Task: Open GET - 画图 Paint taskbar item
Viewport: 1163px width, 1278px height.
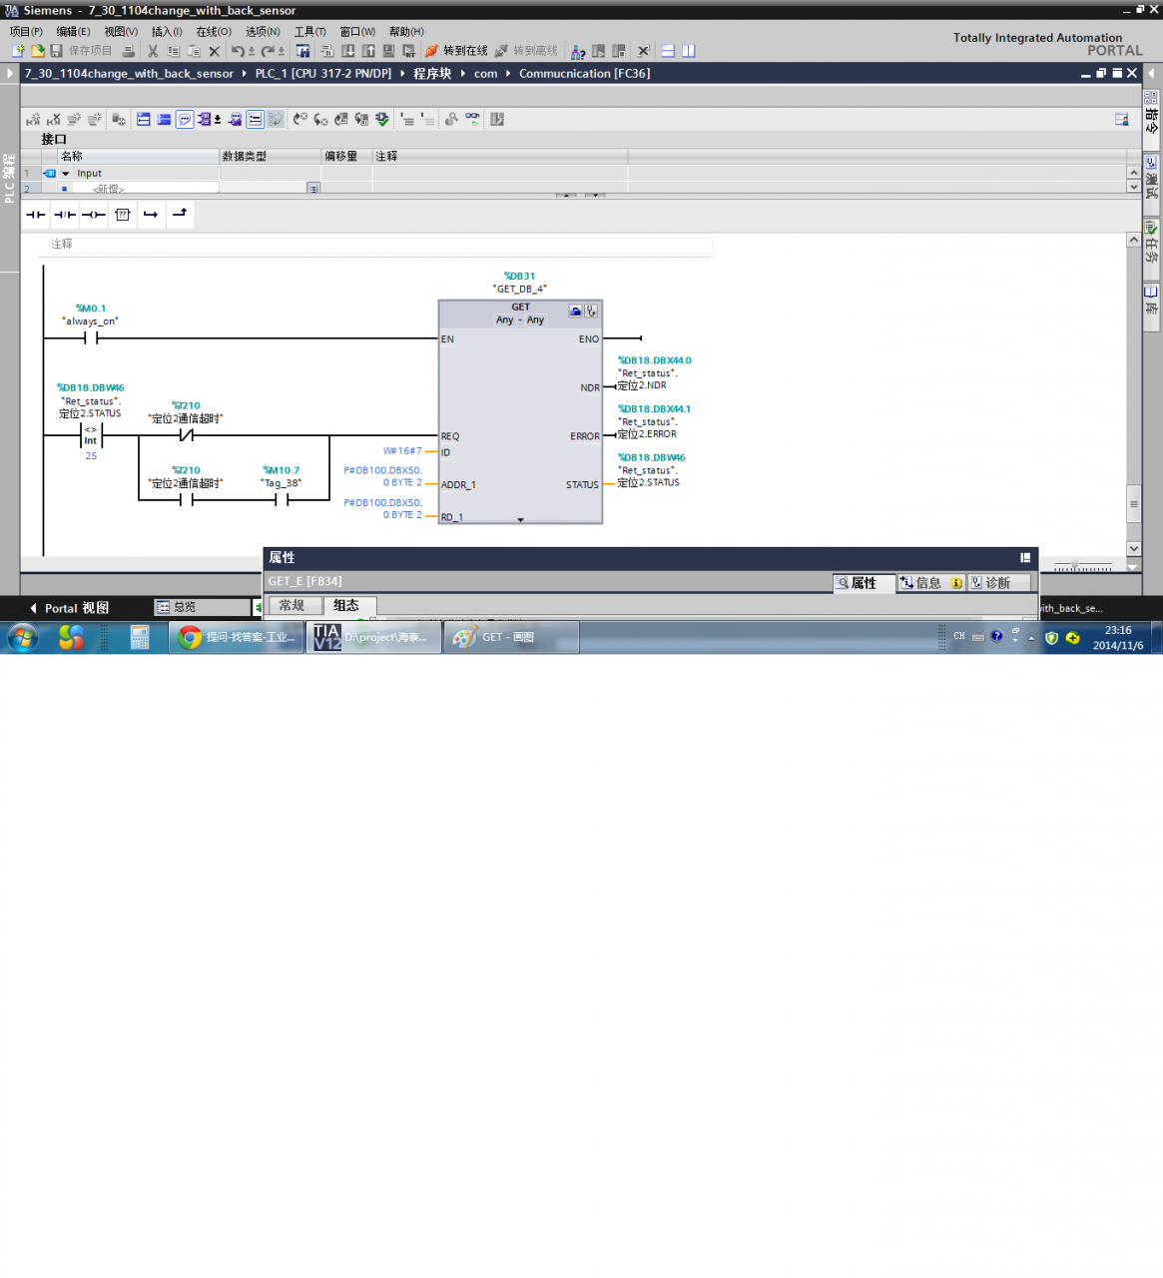Action: [x=512, y=637]
